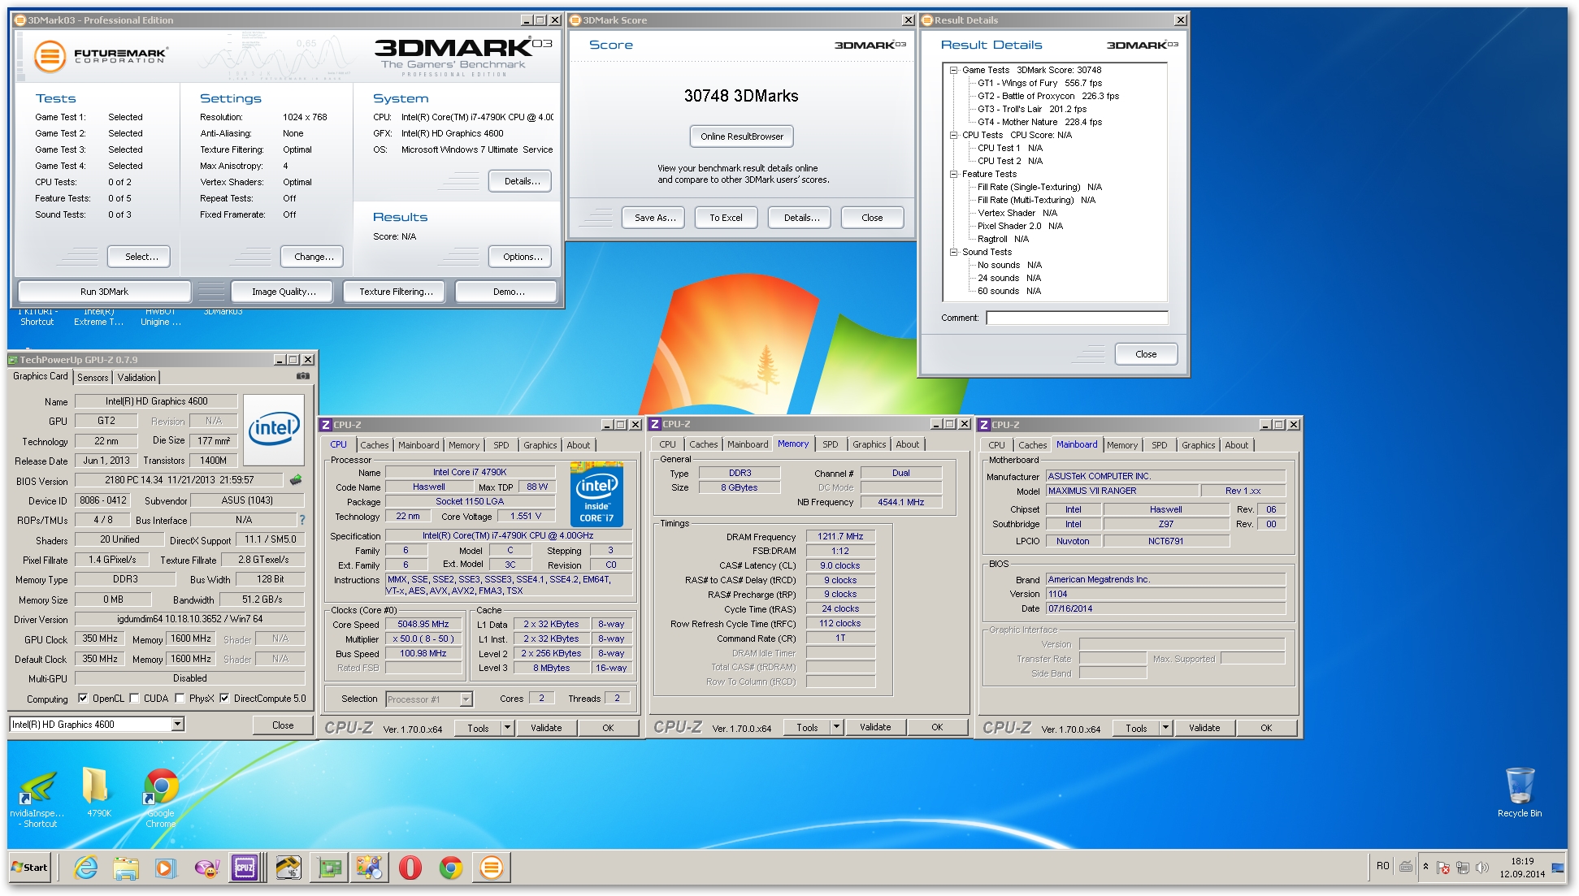Open the SPD tab in Memory CPU-Z window
The height and width of the screenshot is (896, 1579).
tap(830, 444)
